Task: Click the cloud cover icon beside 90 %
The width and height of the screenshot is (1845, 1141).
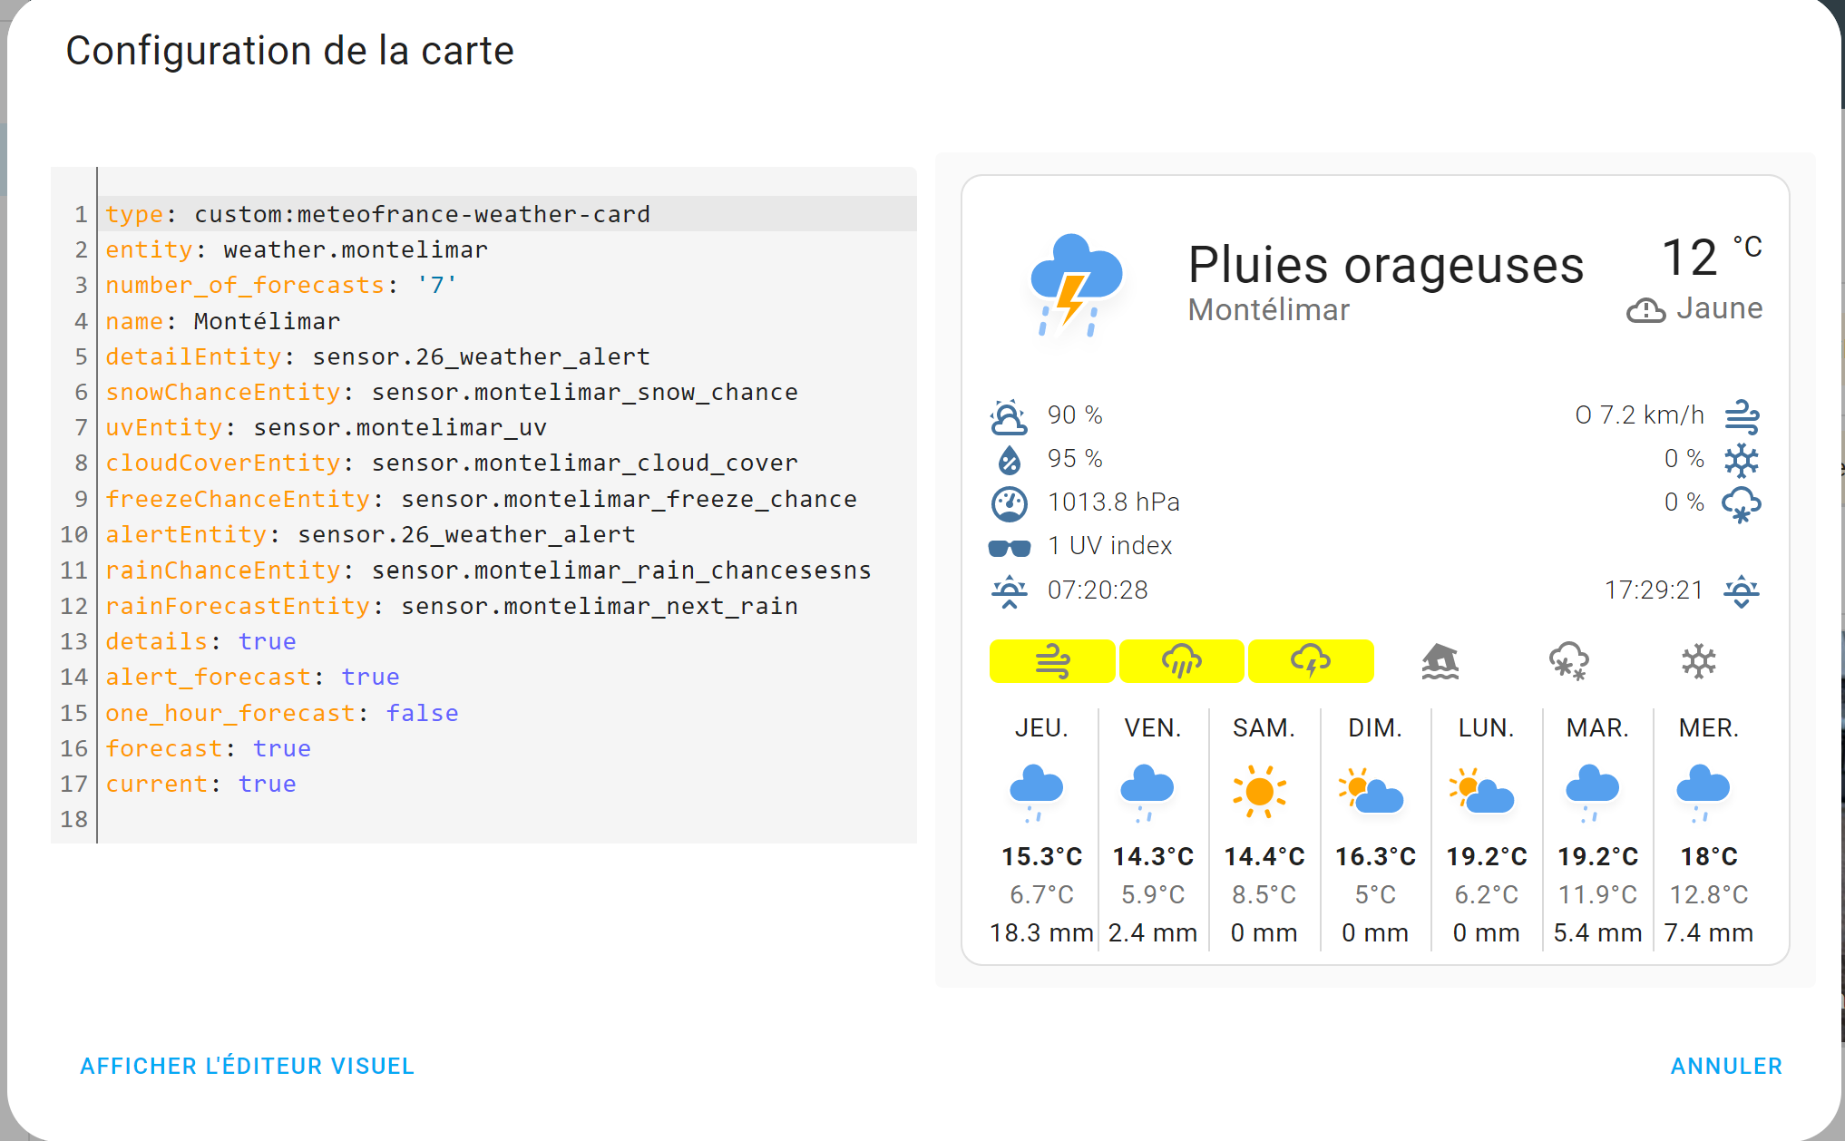Action: coord(1009,417)
